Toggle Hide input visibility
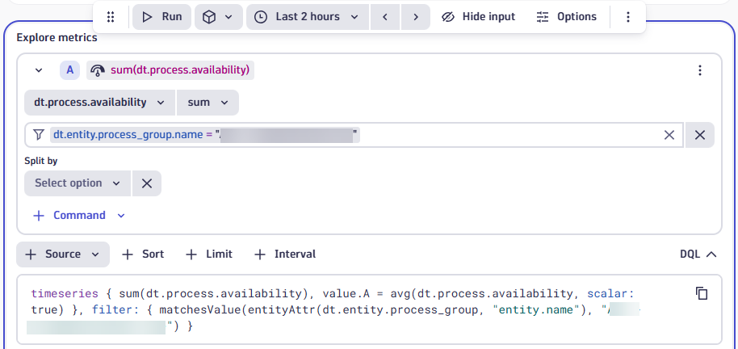This screenshot has height=349, width=738. point(479,17)
